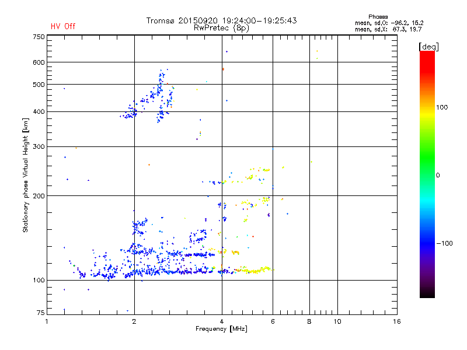This screenshot has height=350, width=467.
Task: Click the 'Stationary phase Virtual Height [km]' axis label
Action: click(26, 175)
